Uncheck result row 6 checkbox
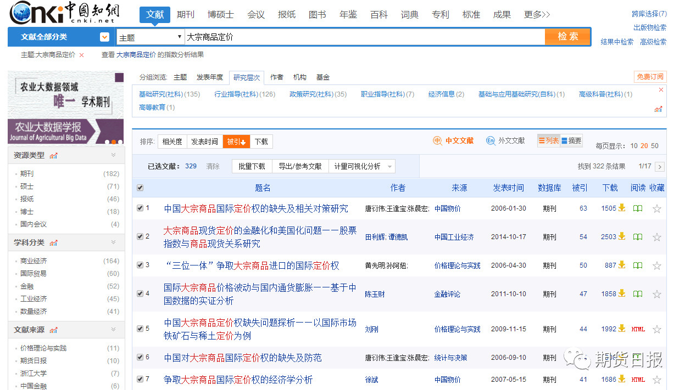685x390 pixels. point(140,357)
